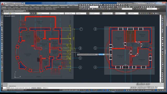Viewport: 167px width, 94px height.
Task: Open the Правка menu
Action: (x=12, y=5)
